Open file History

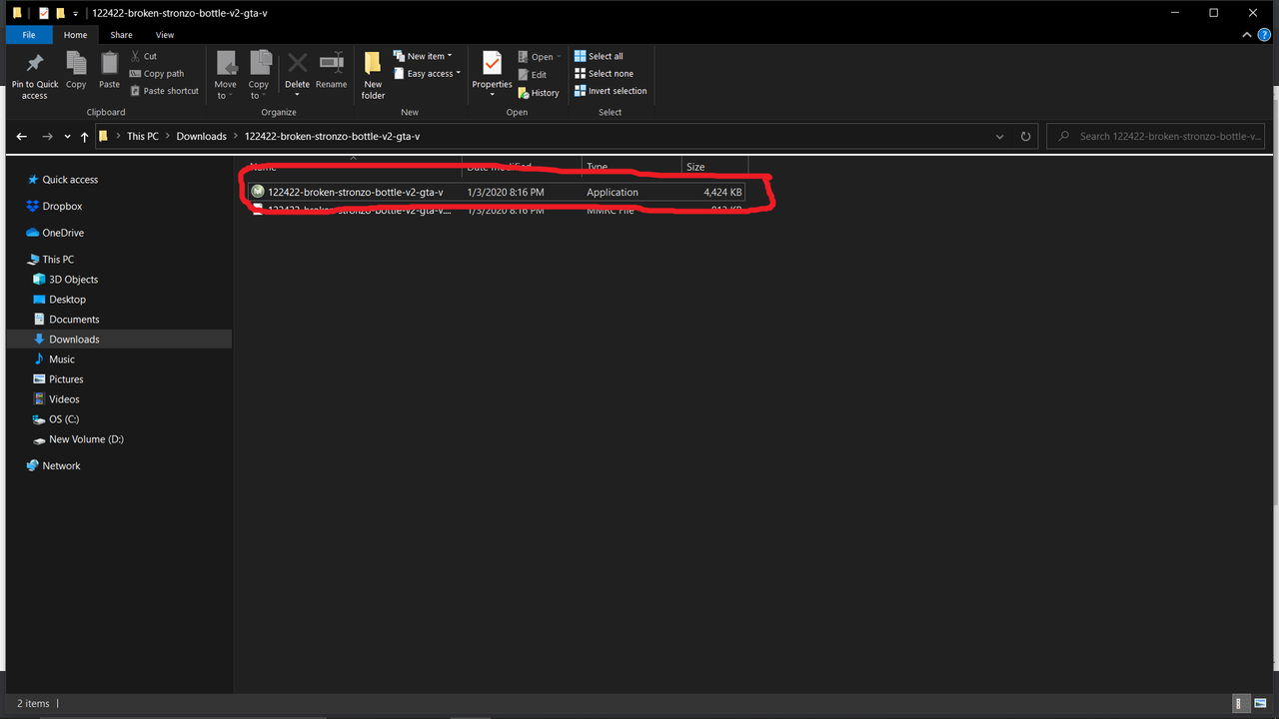539,93
